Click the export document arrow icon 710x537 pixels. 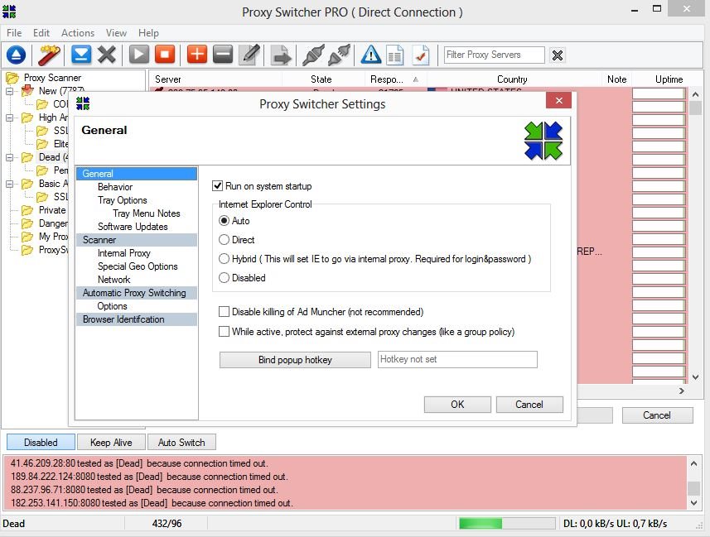[281, 55]
